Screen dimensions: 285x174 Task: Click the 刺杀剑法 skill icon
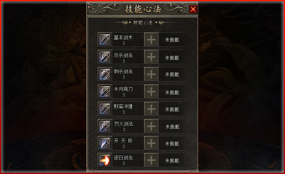pos(105,74)
